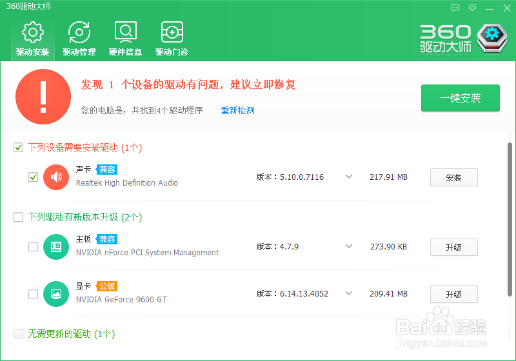
Task: Click the 发现 1 个设备的驱动有问题 warning text
Action: click(x=188, y=85)
